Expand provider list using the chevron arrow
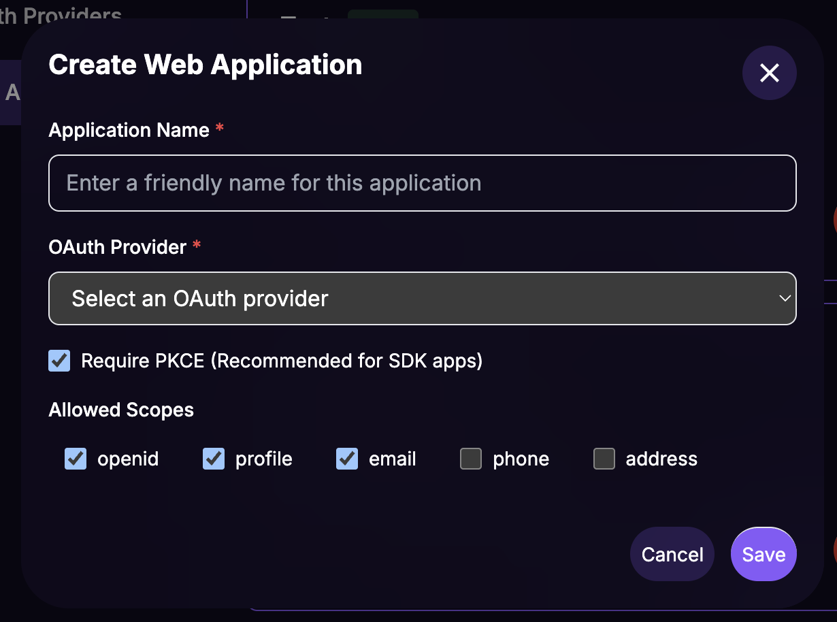This screenshot has height=622, width=837. click(784, 298)
